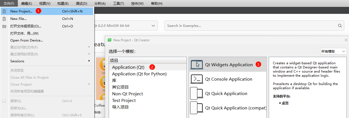Open the 视图(V) menu
349x118 pixels.
(x=45, y=3)
